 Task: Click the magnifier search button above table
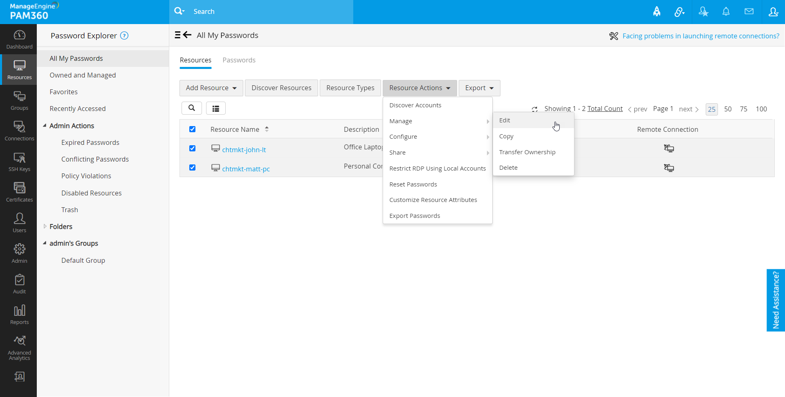191,108
